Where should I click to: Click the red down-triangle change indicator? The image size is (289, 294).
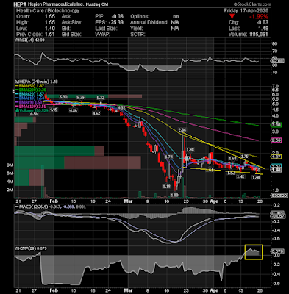pos(232,17)
